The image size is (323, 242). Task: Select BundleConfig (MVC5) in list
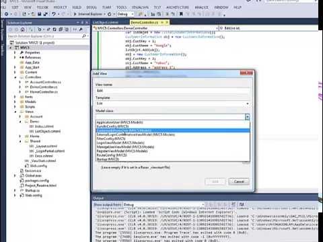pyautogui.click(x=173, y=126)
